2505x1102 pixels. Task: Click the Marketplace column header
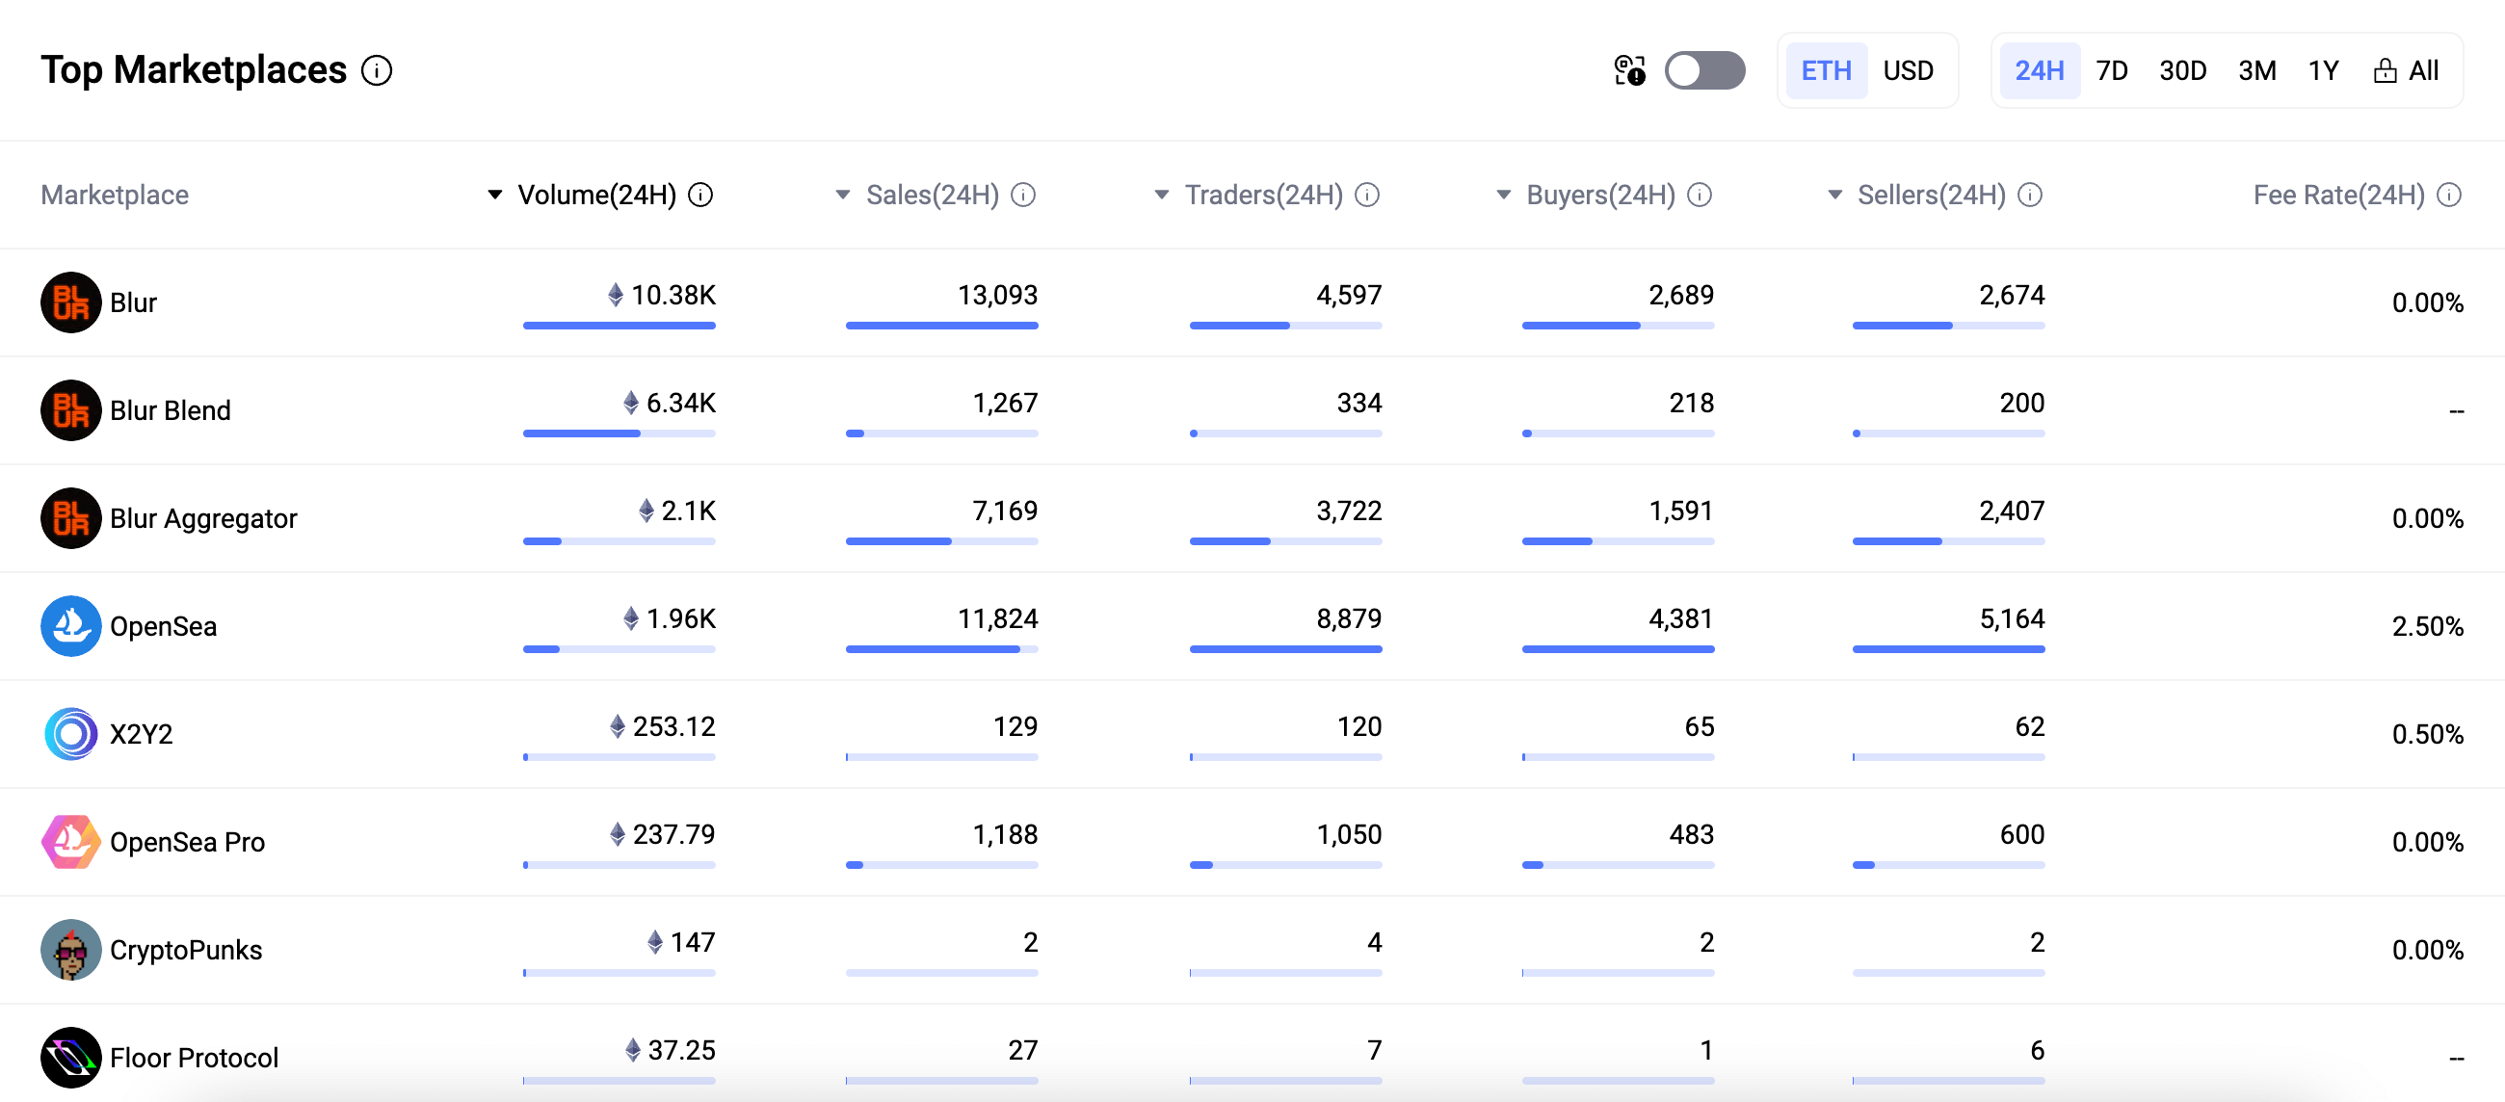pos(115,196)
